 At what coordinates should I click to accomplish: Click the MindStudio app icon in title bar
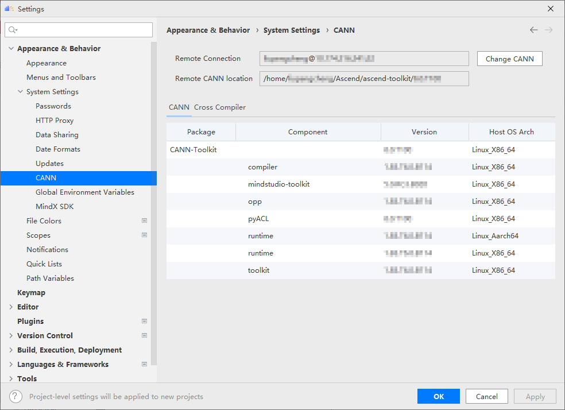9,9
